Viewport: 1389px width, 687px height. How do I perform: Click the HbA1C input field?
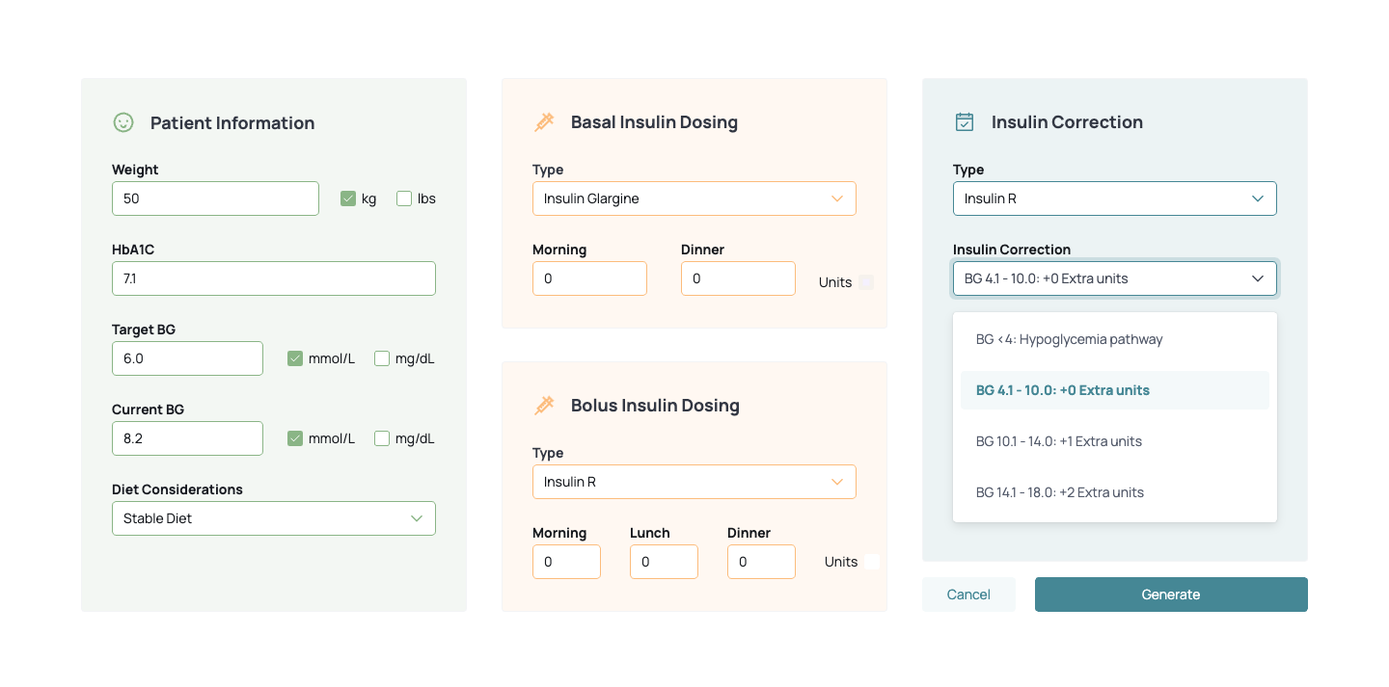click(x=274, y=278)
